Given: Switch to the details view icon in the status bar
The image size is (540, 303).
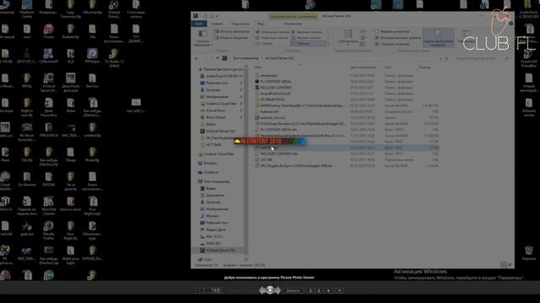Looking at the screenshot, I should coord(503,265).
